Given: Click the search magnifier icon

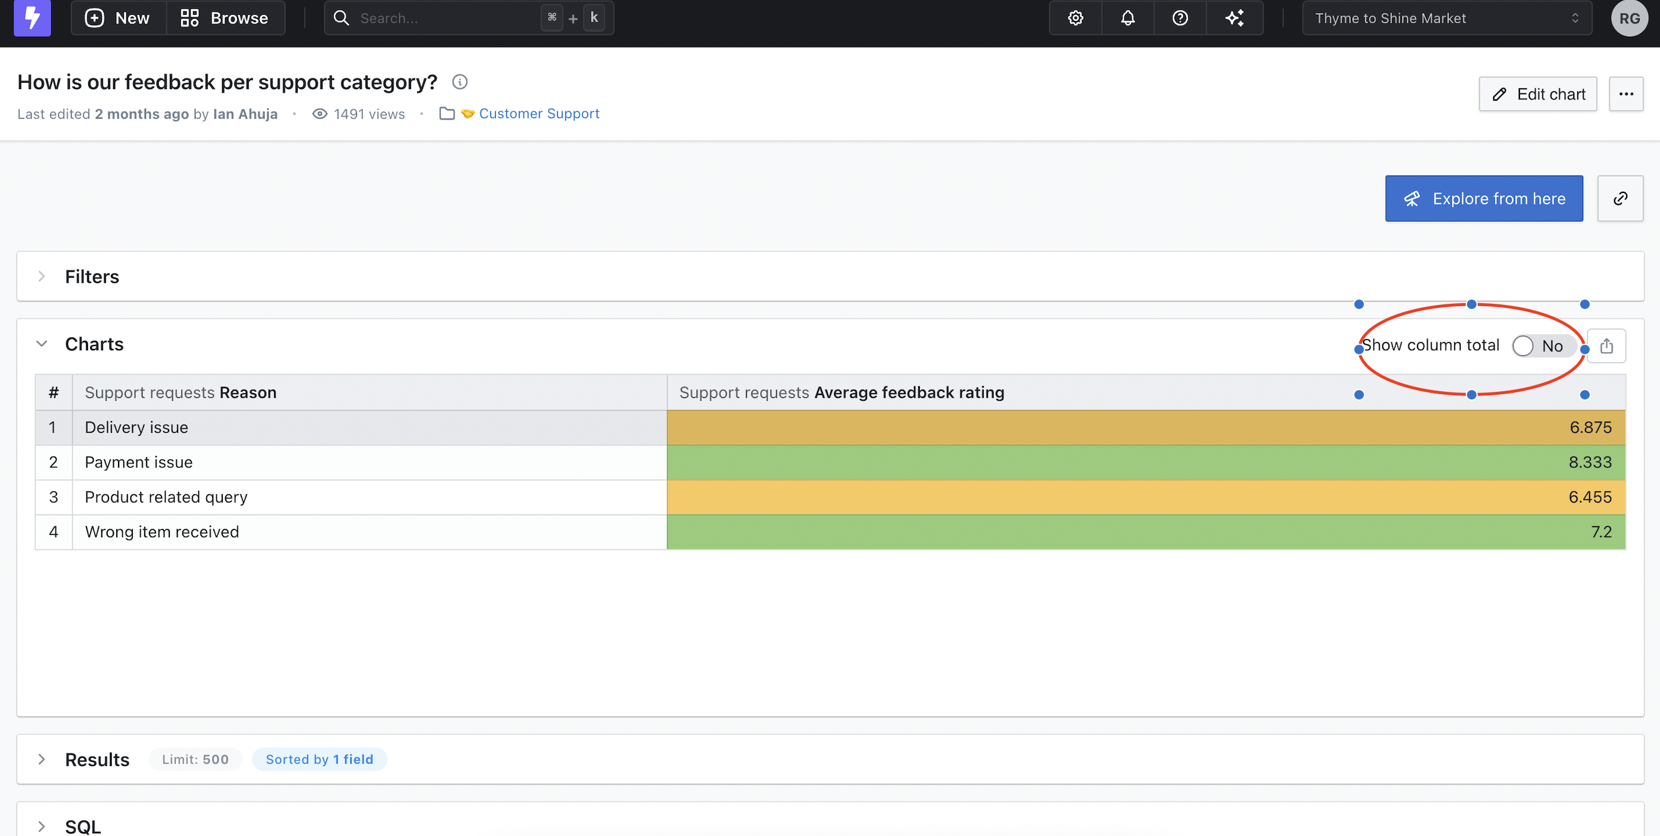Looking at the screenshot, I should pos(341,18).
